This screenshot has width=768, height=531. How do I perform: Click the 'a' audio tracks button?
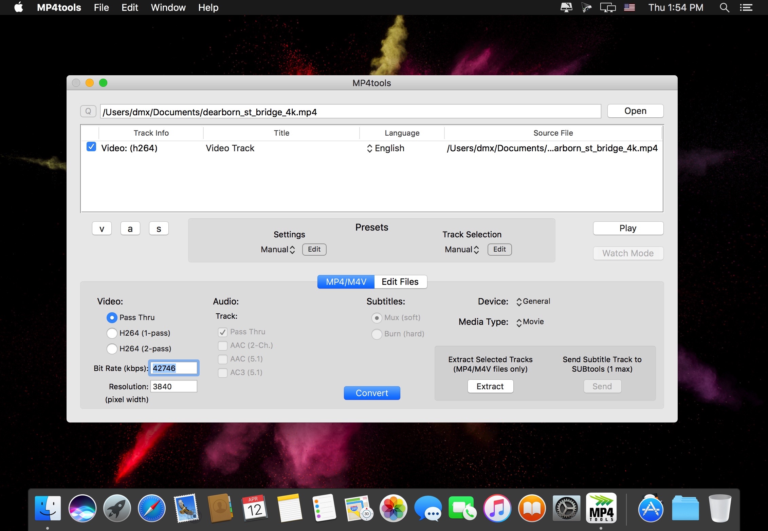click(130, 229)
